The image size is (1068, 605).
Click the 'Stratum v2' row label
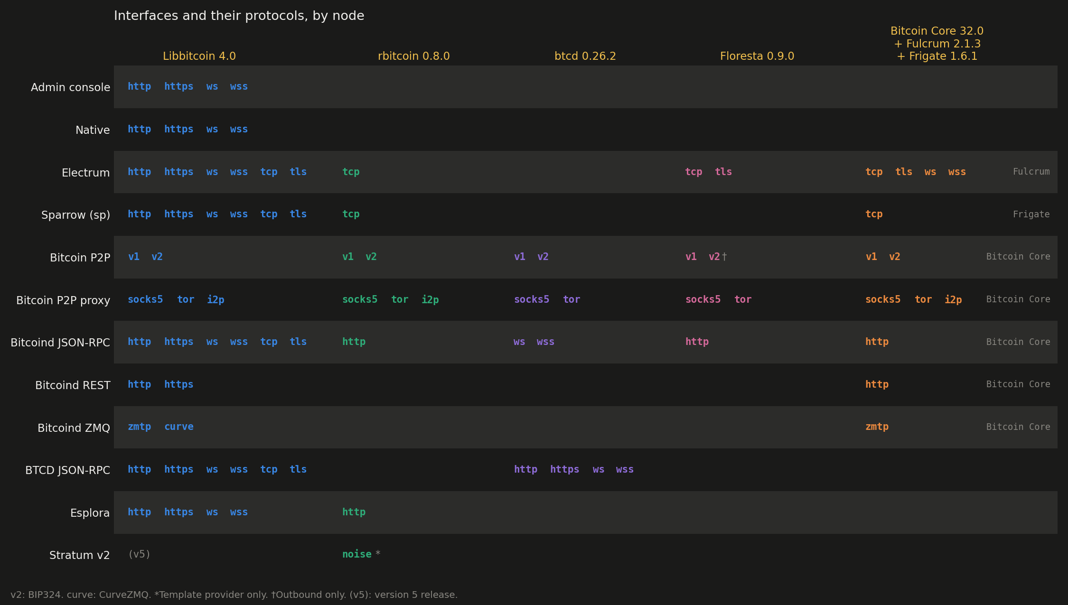click(x=79, y=555)
